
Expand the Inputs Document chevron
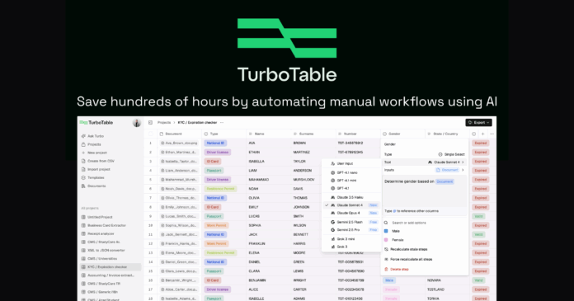click(x=463, y=170)
